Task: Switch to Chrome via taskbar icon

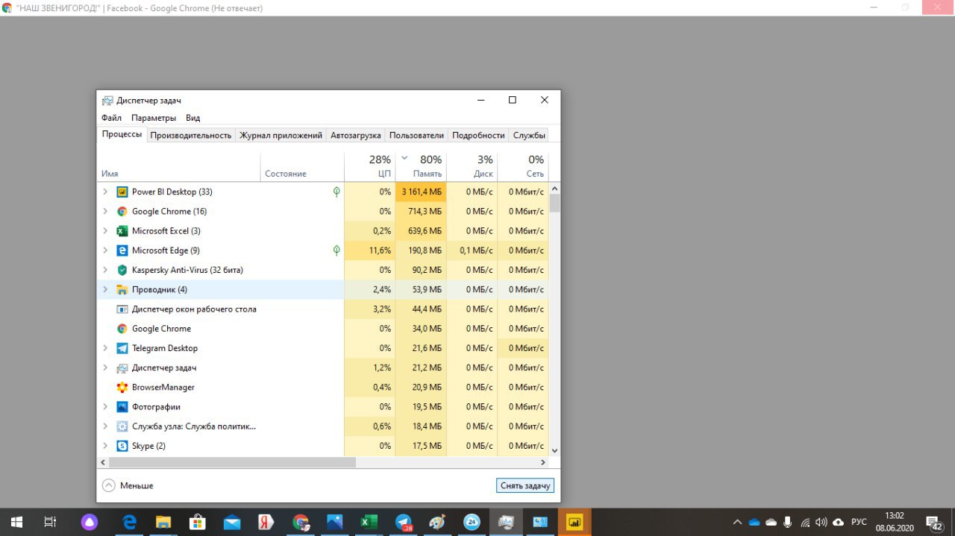Action: [300, 522]
